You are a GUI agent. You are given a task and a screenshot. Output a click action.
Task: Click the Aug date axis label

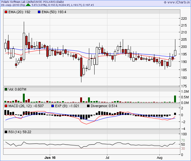[160, 158]
